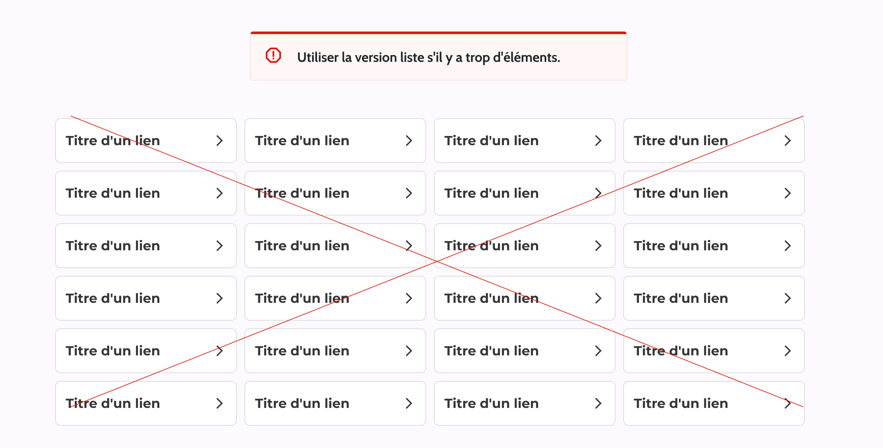This screenshot has width=883, height=448.
Task: Click the chevron arrow in the first row, third card
Action: coord(598,141)
